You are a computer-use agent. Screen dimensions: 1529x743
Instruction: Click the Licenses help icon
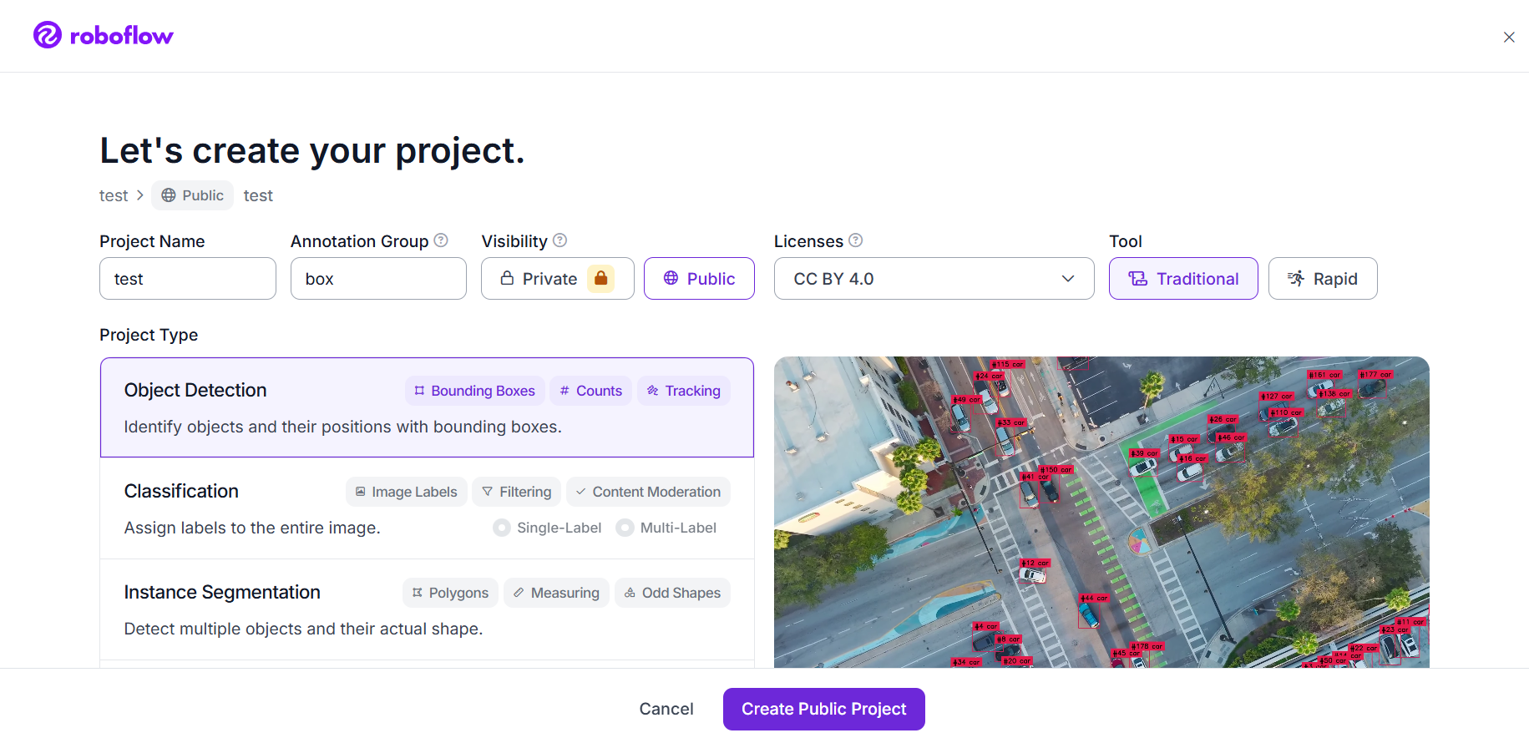point(855,240)
